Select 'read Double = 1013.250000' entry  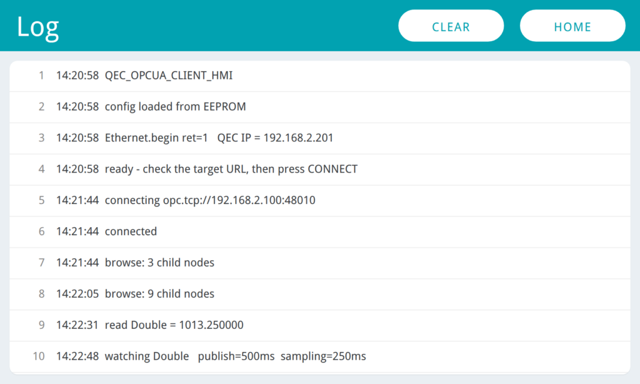point(320,326)
